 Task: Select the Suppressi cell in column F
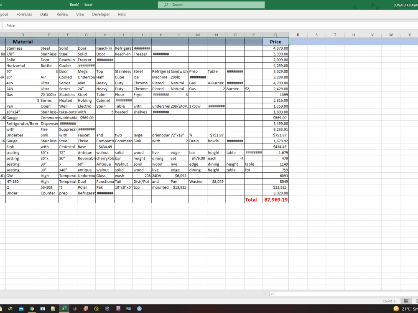pos(68,129)
